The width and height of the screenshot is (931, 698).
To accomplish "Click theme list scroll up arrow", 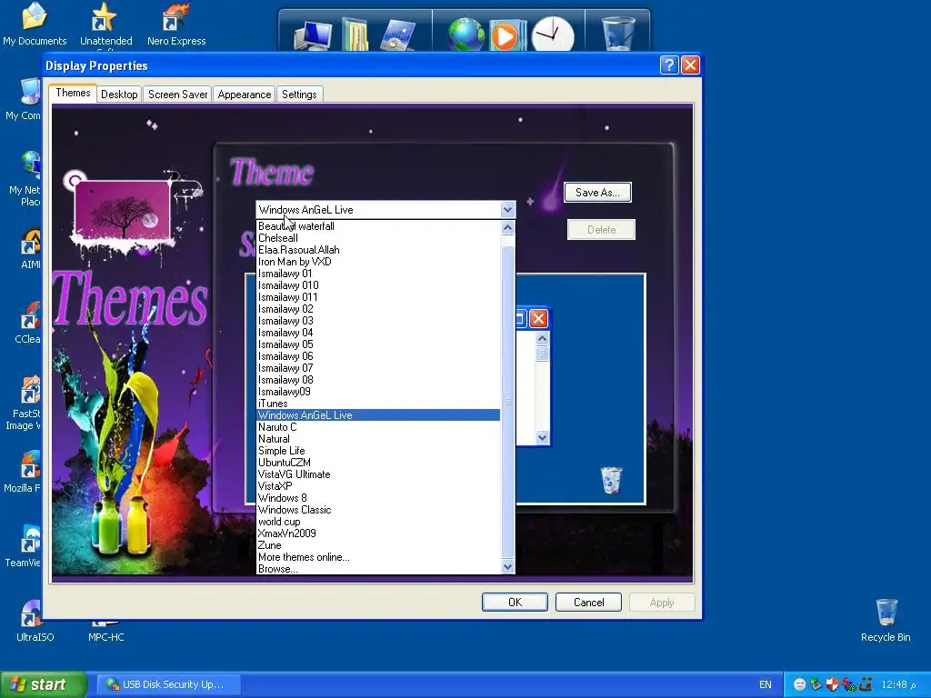I will coord(507,228).
